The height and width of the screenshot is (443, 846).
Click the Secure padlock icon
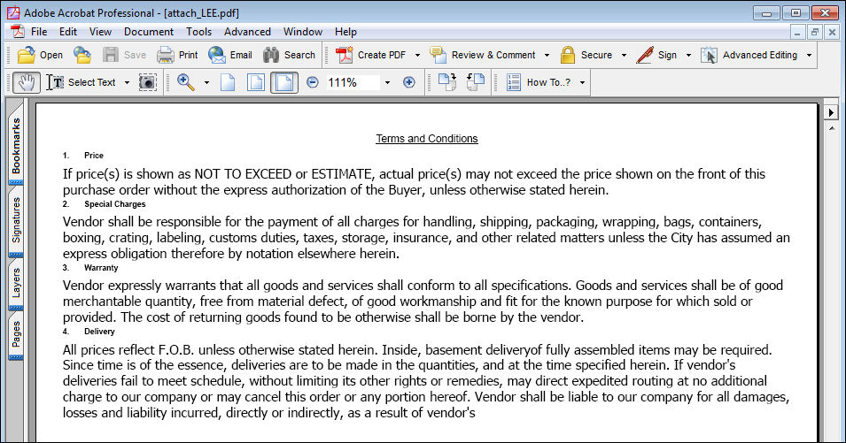(x=568, y=55)
